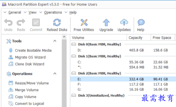The height and width of the screenshot is (107, 176).
Task: Open Free Utilities tools icon
Action: (84, 22)
